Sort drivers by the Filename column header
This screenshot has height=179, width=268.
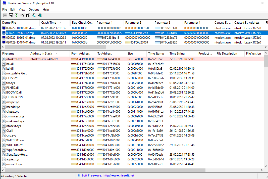[x=15, y=54]
